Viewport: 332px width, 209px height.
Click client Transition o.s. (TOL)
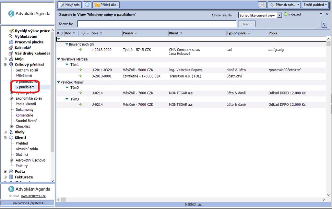click(x=185, y=76)
